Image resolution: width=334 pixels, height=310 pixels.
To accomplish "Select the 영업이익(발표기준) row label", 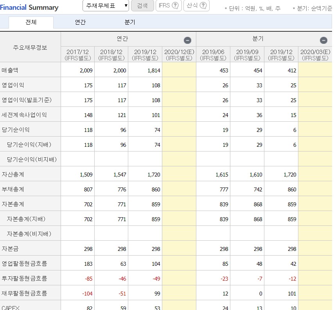I will coord(27,100).
